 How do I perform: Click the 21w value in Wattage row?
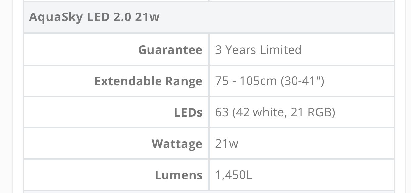point(227,144)
